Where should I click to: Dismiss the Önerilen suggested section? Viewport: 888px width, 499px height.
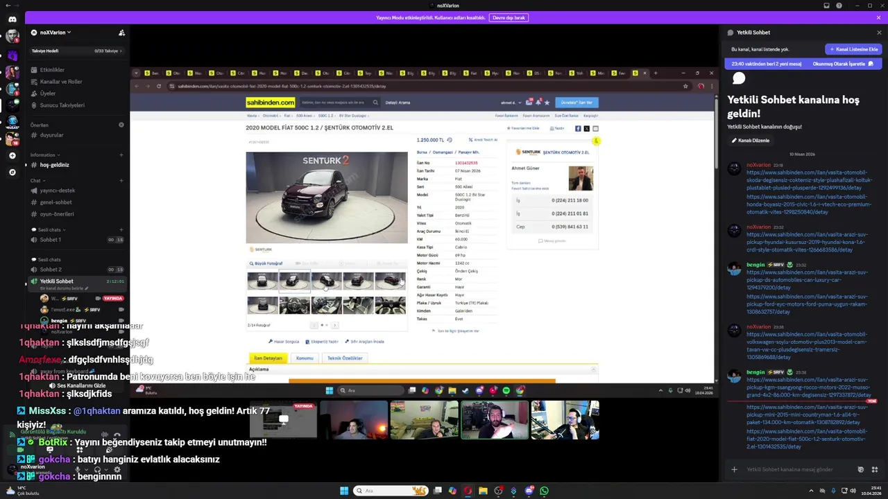click(x=121, y=125)
